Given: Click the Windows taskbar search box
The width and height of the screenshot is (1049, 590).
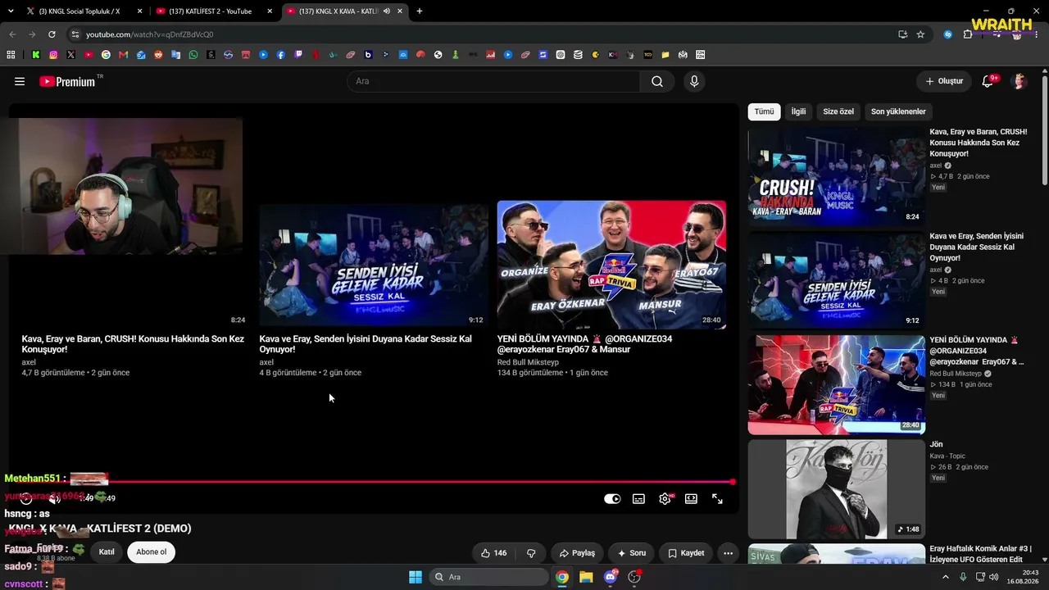Looking at the screenshot, I should click(489, 577).
